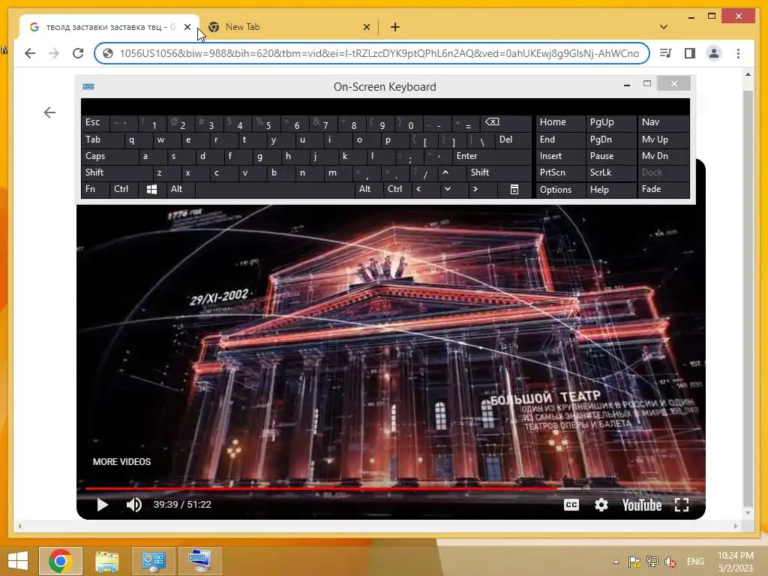Enter fullscreen video mode
Viewport: 768px width, 576px height.
click(x=681, y=505)
